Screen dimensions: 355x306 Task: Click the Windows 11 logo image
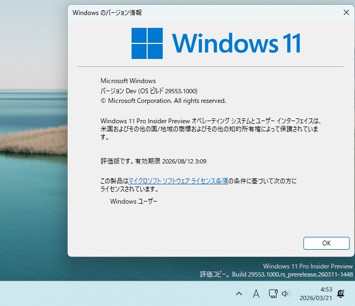(x=216, y=43)
